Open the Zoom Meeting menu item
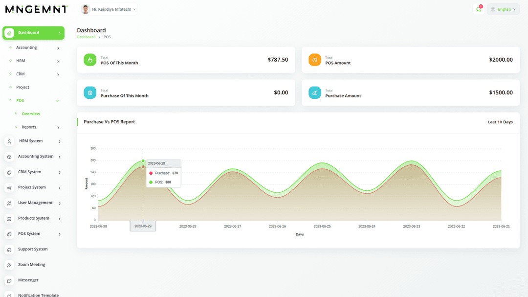Viewport: 528px width, 297px height. pyautogui.click(x=31, y=265)
